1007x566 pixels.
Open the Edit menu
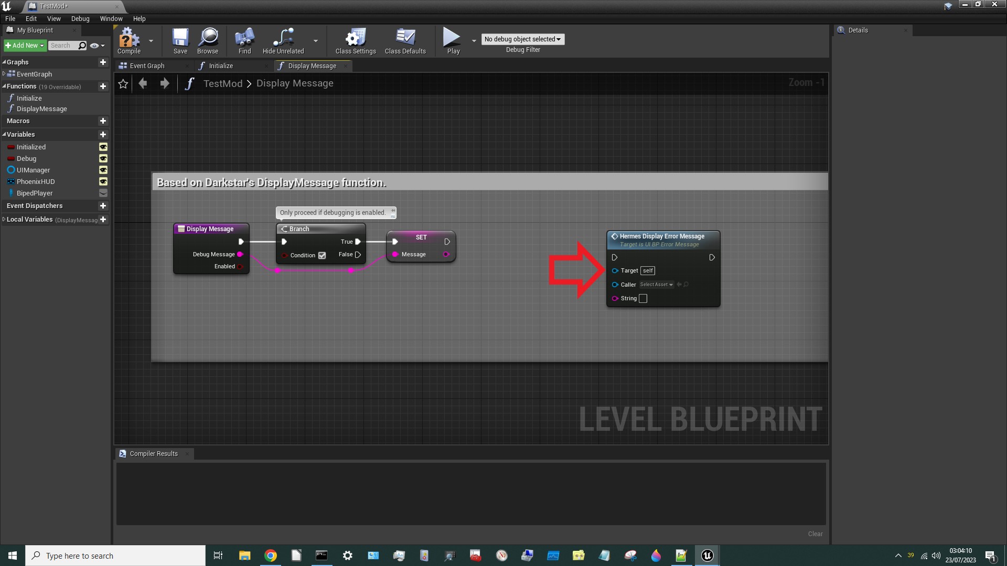[x=31, y=18]
